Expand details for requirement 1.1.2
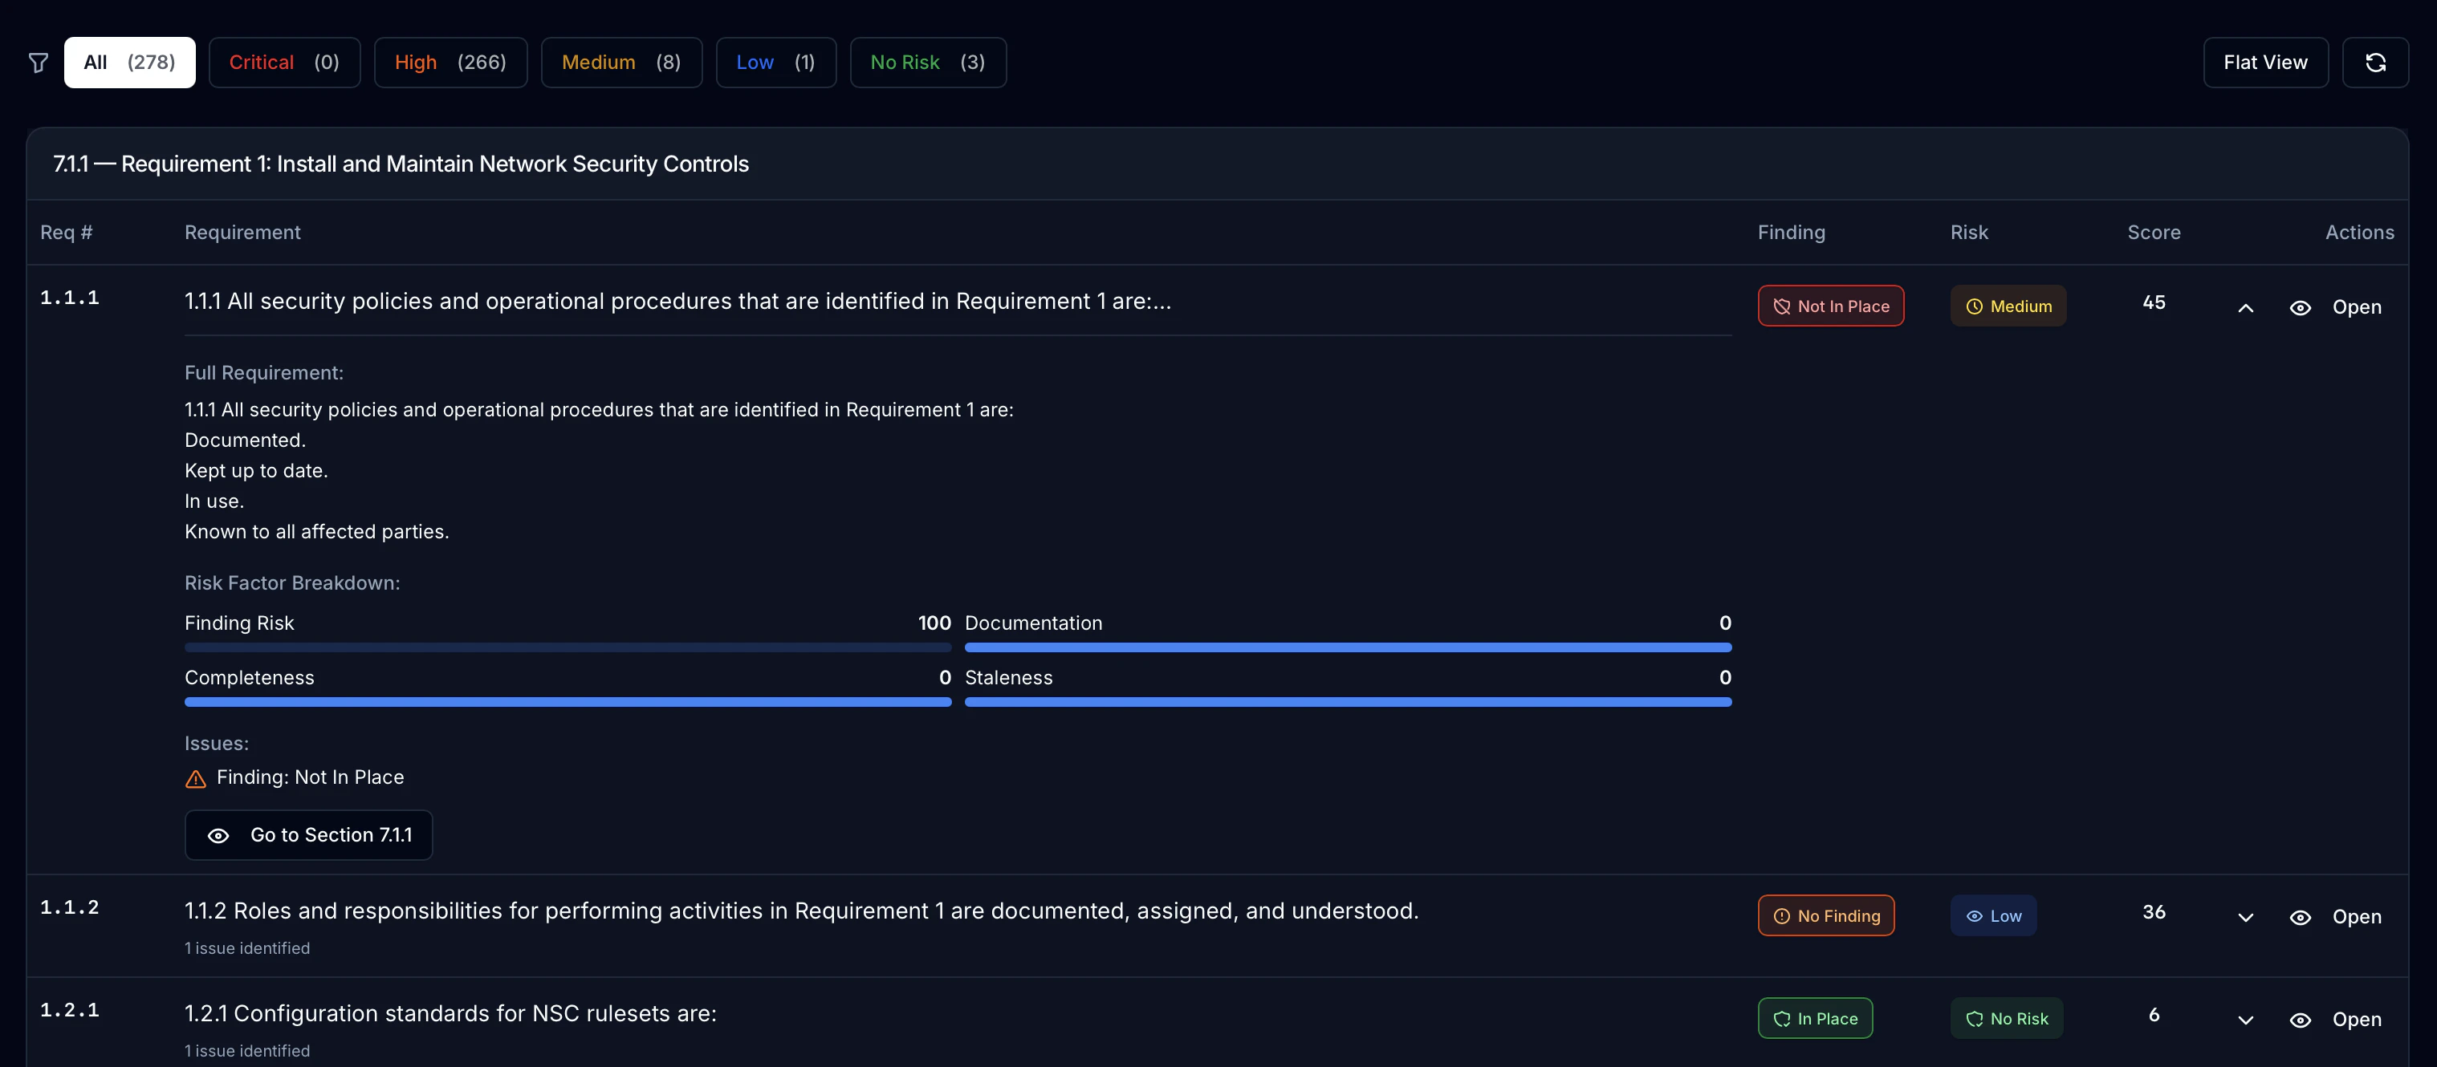The image size is (2437, 1067). (x=2246, y=917)
